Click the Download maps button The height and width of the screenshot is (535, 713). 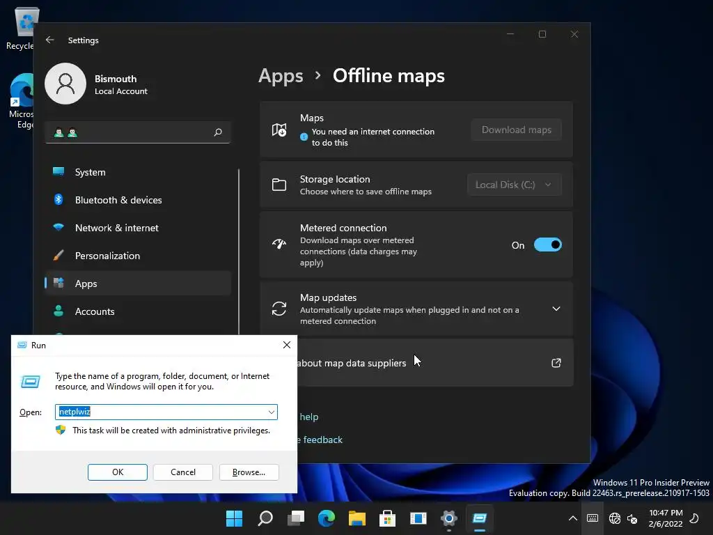(516, 130)
